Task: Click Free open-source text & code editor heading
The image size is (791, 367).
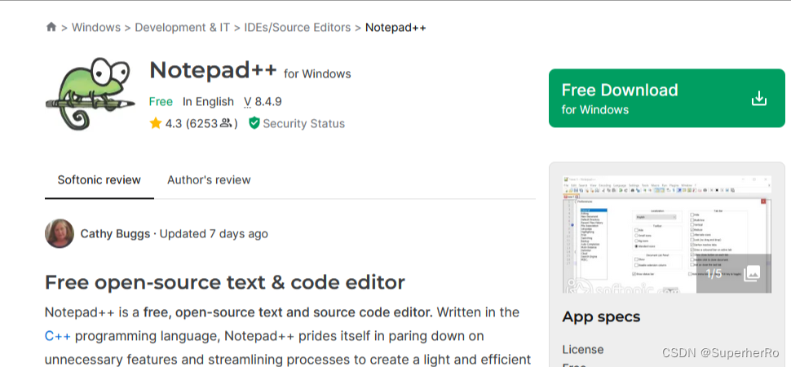Action: (x=224, y=283)
